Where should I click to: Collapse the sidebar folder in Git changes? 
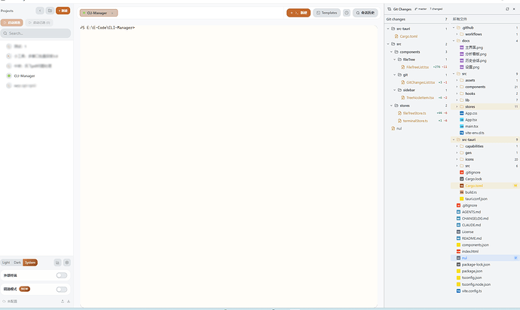[395, 90]
